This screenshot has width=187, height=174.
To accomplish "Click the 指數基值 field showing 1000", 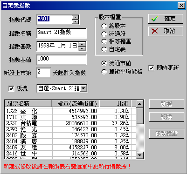I will pyautogui.click(x=62, y=60).
